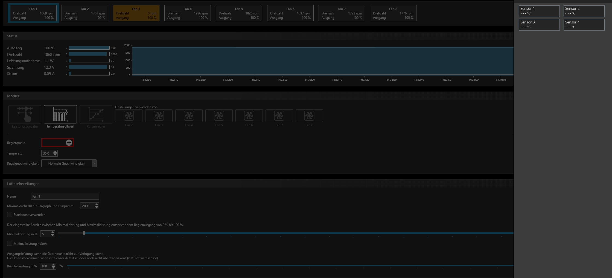This screenshot has width=612, height=278.
Task: Click the fan Name text field
Action: coord(65,196)
